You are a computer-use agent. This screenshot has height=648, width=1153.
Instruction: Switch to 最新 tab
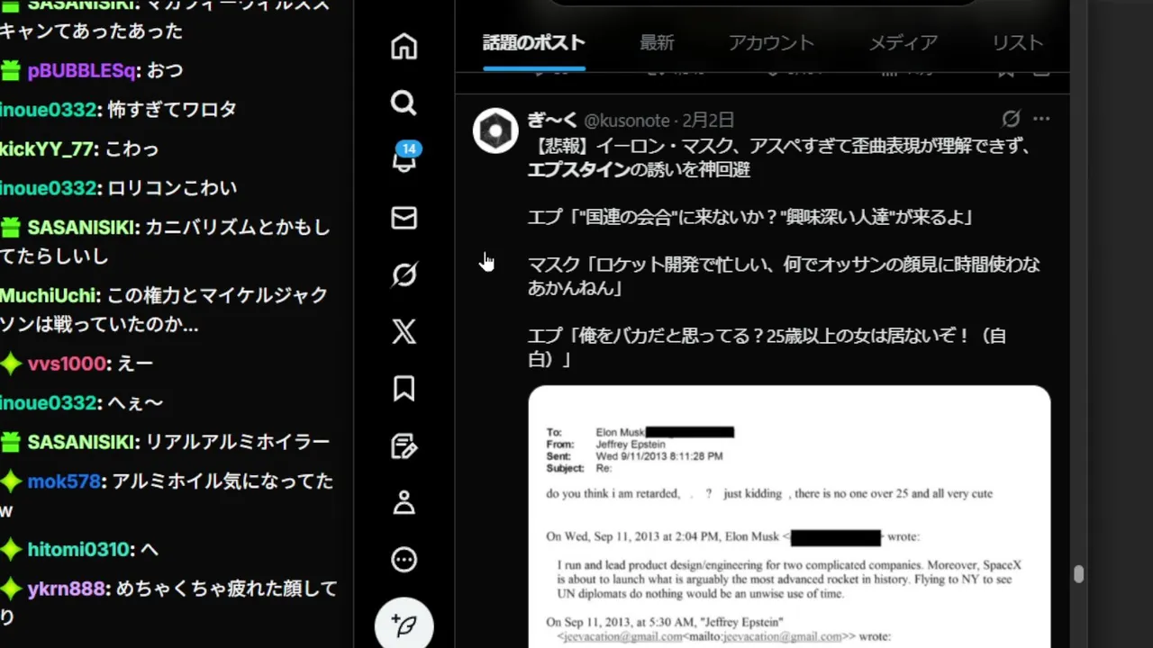[657, 42]
